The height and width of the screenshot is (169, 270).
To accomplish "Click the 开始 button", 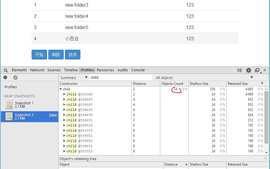I will (x=39, y=55).
